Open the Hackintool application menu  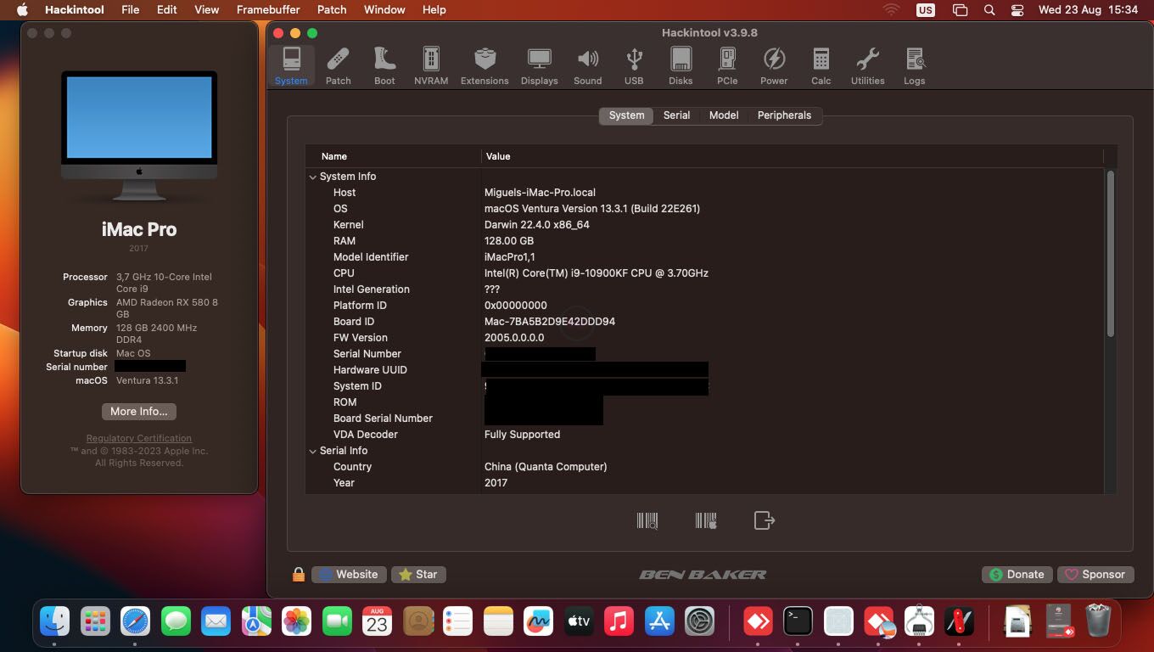(x=73, y=10)
